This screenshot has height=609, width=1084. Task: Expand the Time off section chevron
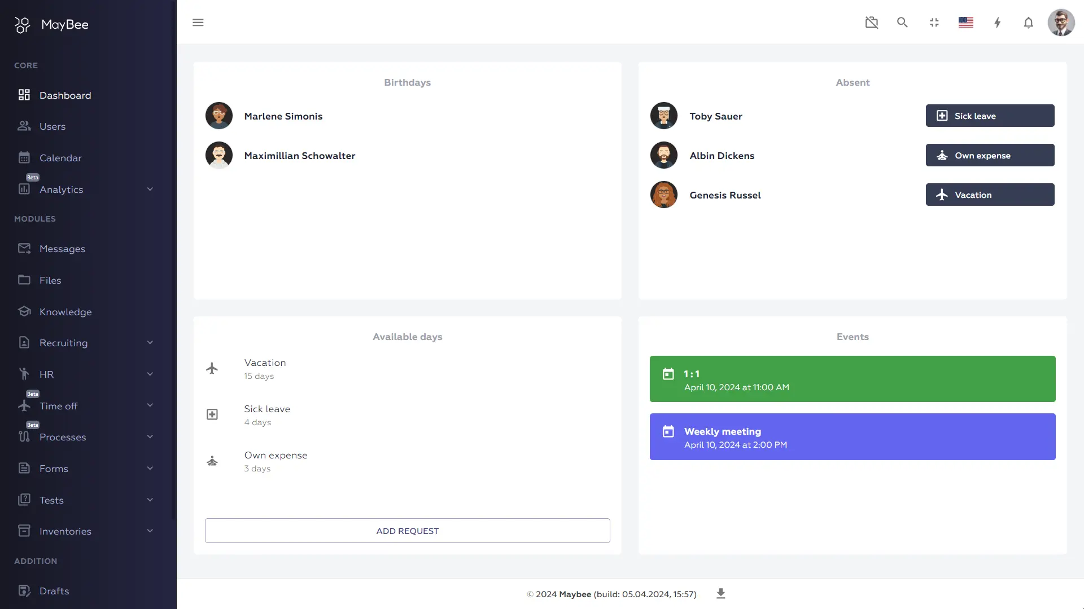(150, 406)
